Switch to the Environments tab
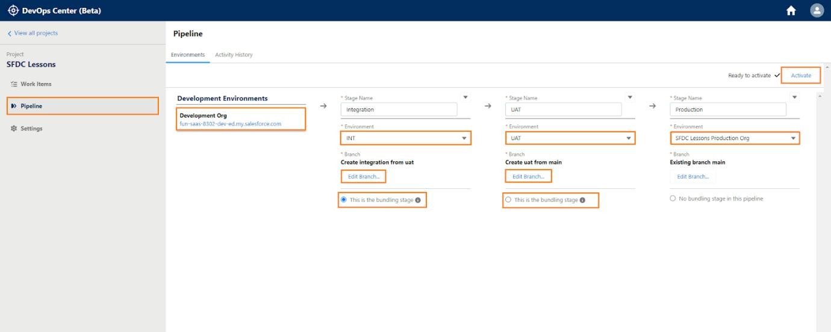Image resolution: width=831 pixels, height=332 pixels. [188, 55]
